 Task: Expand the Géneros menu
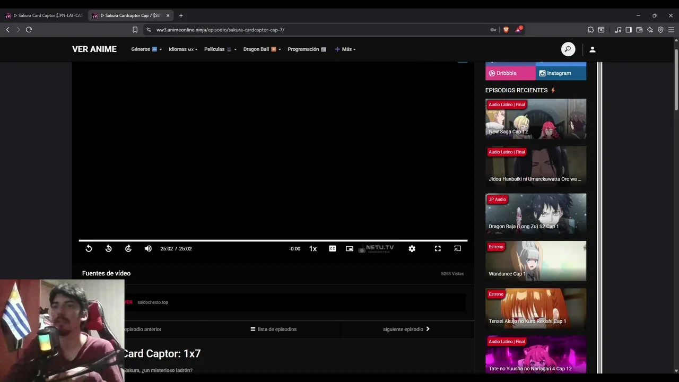tap(146, 49)
